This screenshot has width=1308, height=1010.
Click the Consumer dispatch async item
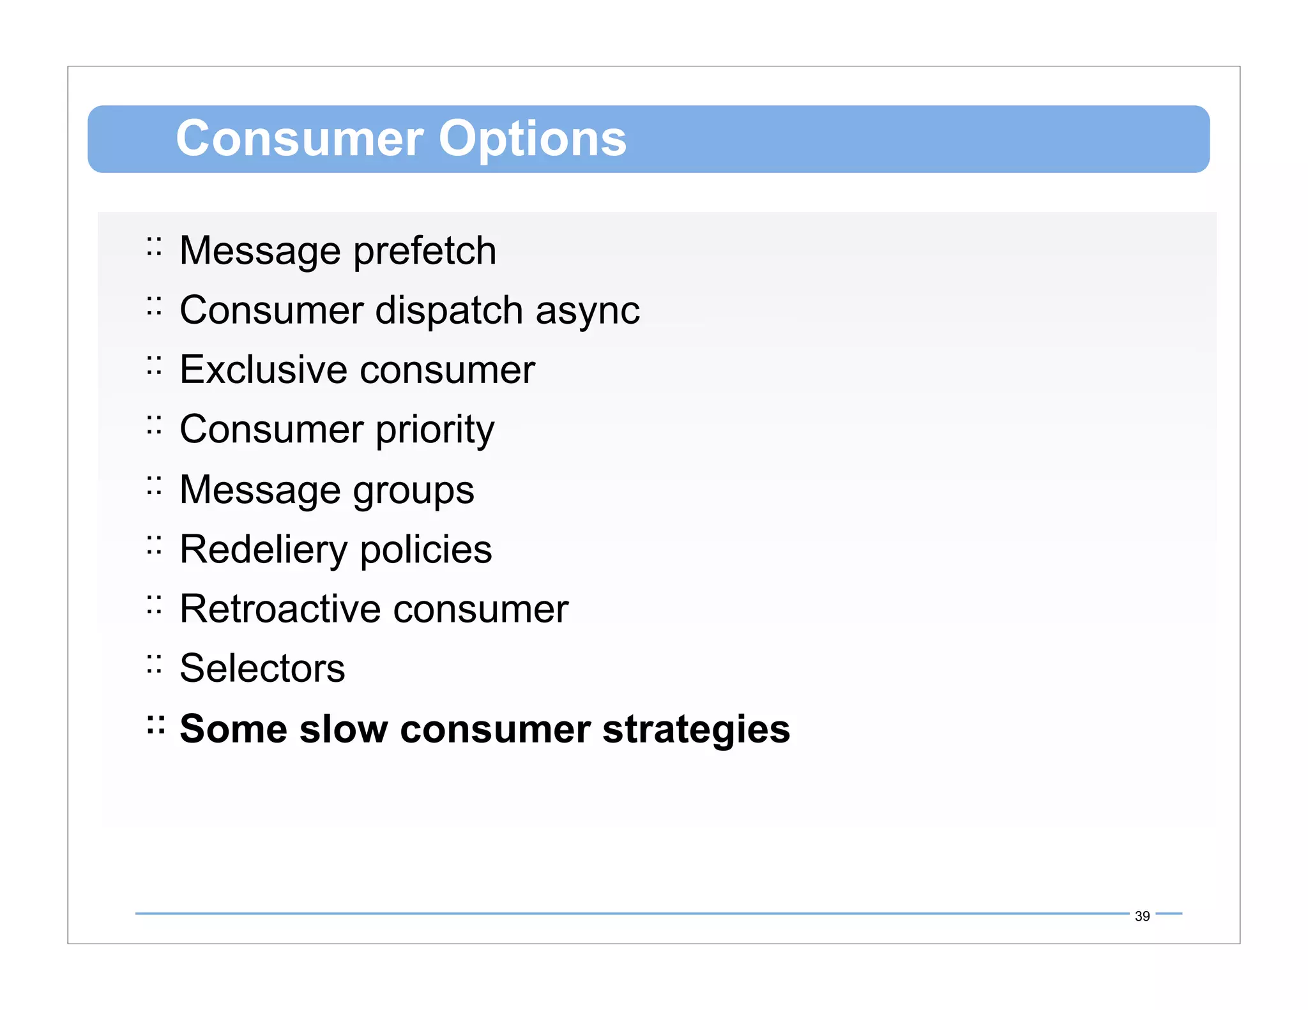coord(409,310)
